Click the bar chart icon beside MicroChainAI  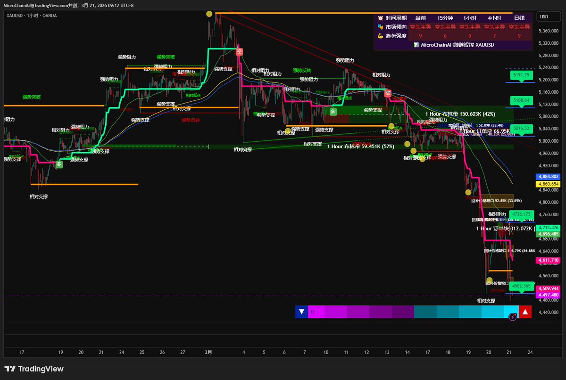416,45
